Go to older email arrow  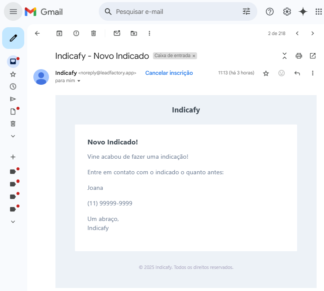[x=312, y=33]
